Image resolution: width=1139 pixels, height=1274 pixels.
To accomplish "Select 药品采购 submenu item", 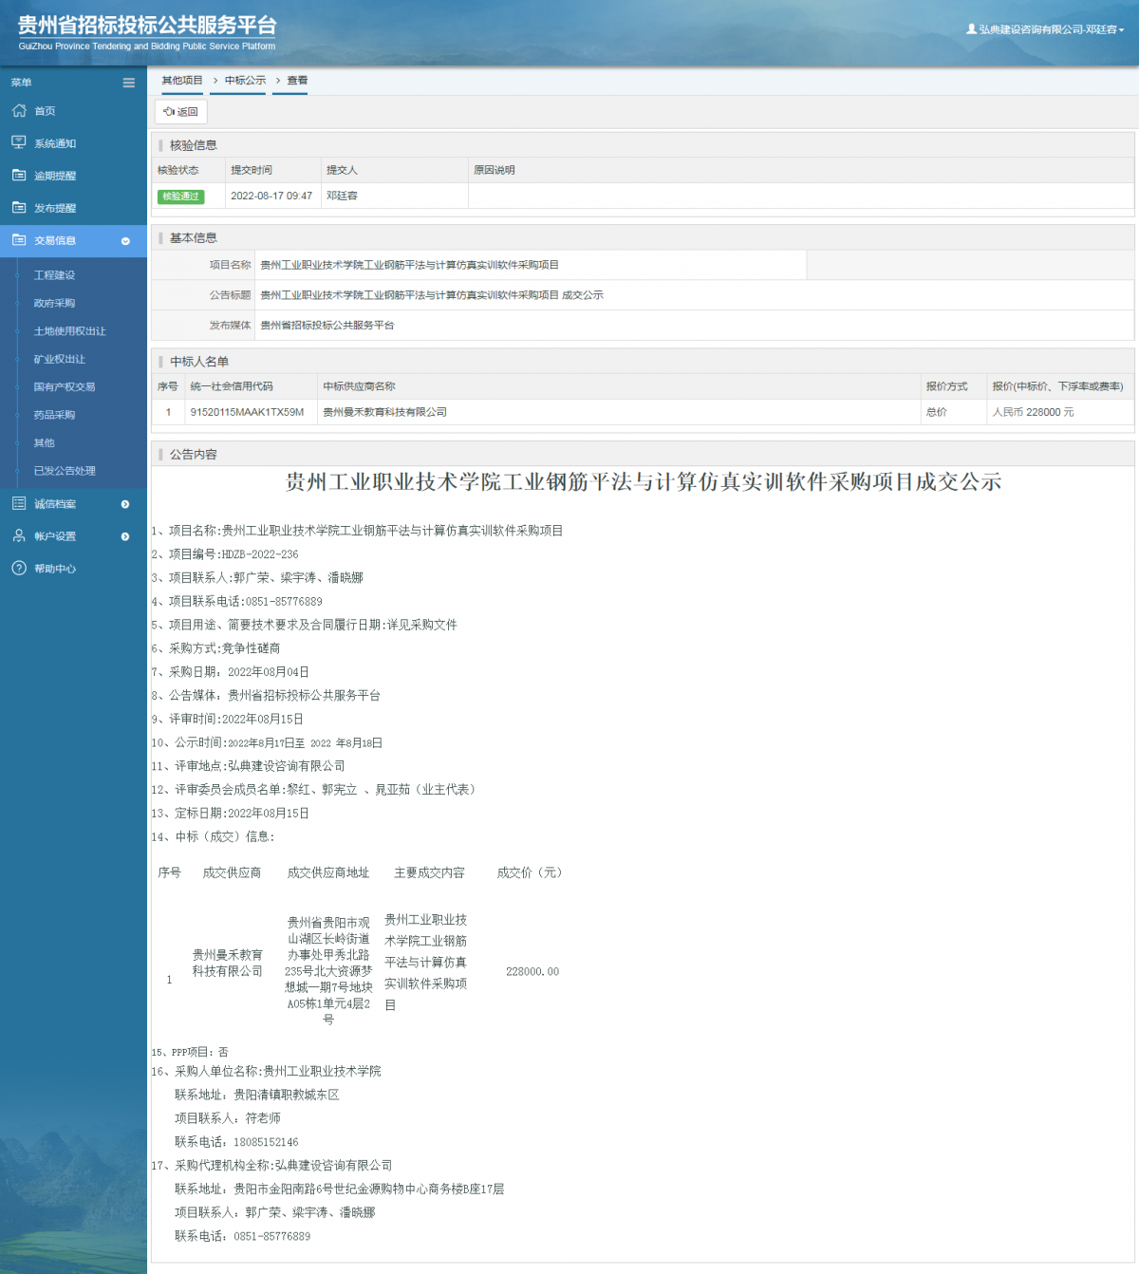I will pos(54,415).
